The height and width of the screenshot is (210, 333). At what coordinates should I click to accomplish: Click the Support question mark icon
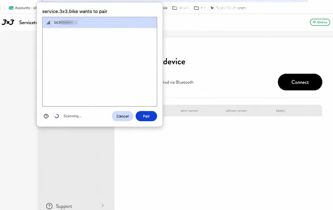pyautogui.click(x=49, y=206)
